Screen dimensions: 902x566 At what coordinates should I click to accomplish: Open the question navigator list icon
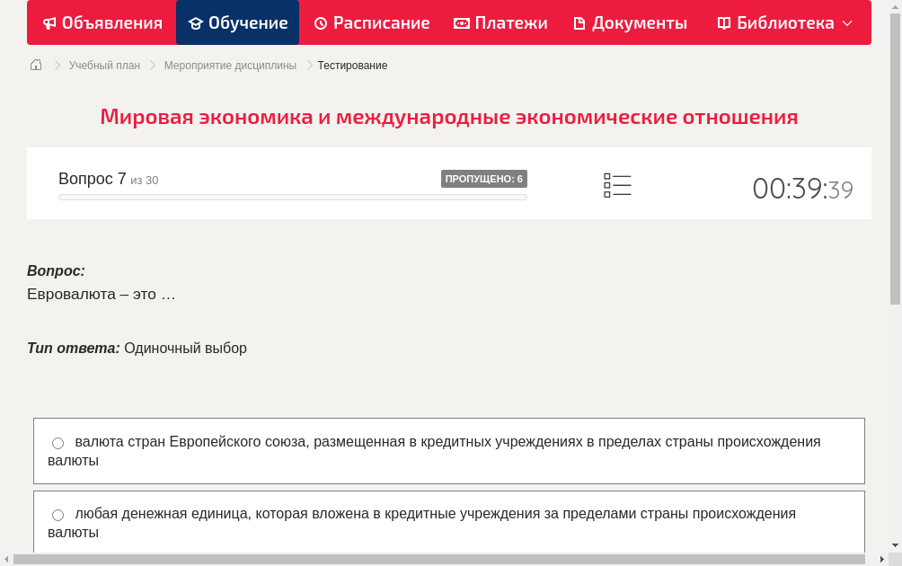(x=617, y=185)
